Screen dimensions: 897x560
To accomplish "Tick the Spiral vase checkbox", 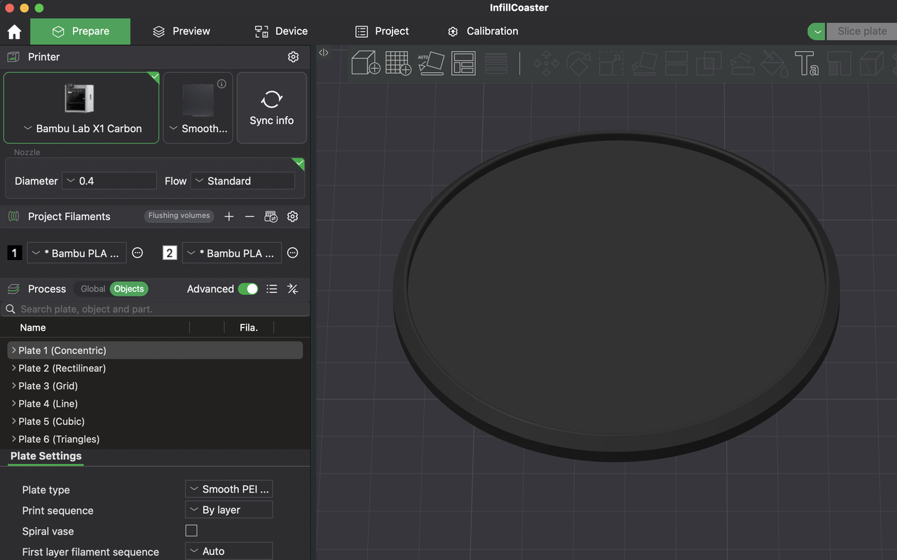I will (x=191, y=531).
